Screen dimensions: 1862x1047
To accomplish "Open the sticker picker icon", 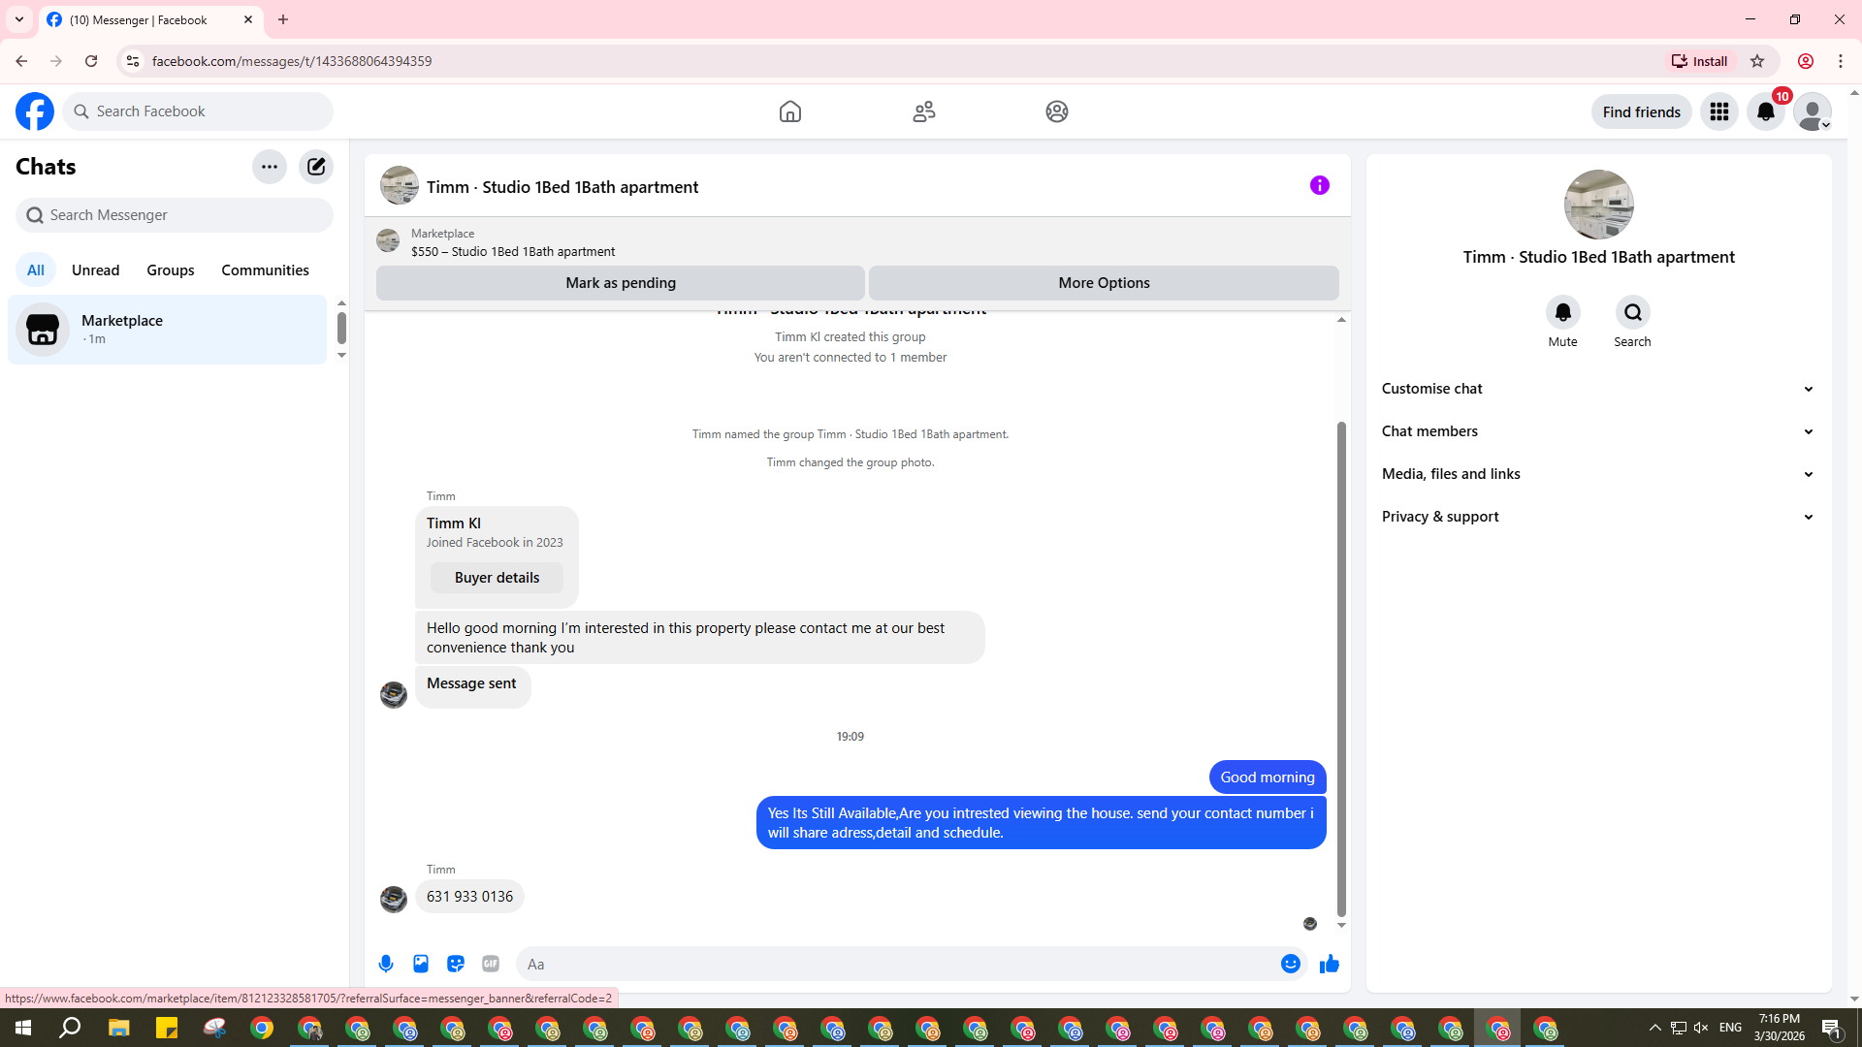I will coord(456,964).
